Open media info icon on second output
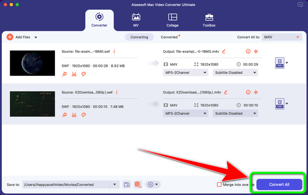Viewport: 308px width, 195px height. tap(248, 92)
